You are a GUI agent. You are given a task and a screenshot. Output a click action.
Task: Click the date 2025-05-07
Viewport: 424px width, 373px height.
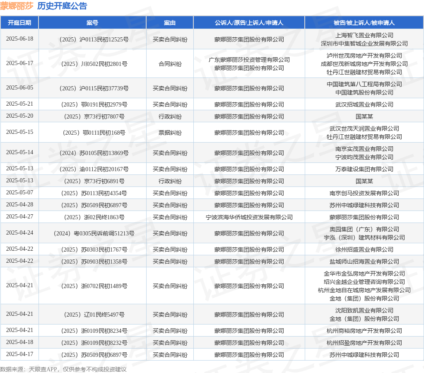(x=19, y=192)
